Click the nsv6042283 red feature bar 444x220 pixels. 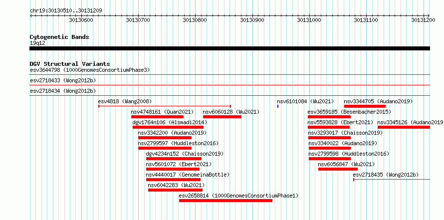pyautogui.click(x=175, y=190)
